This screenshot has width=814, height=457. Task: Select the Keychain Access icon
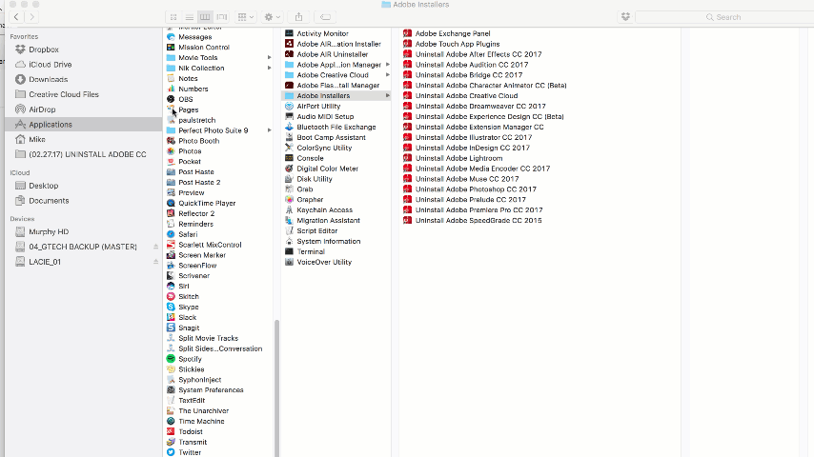pos(289,210)
